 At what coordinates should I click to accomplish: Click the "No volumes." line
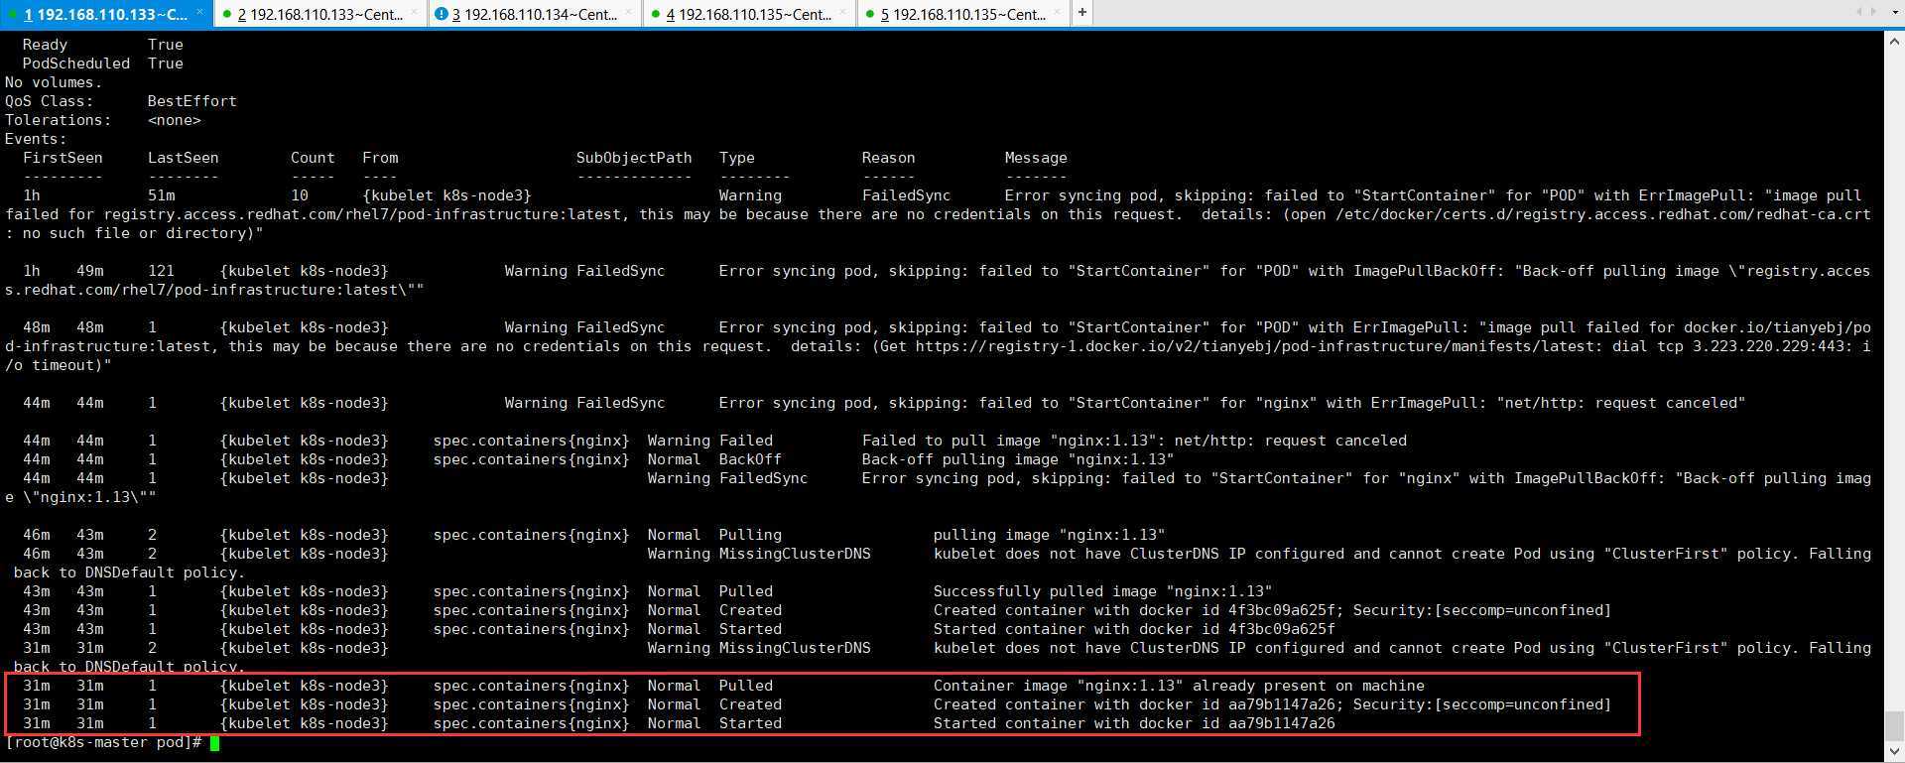[54, 82]
